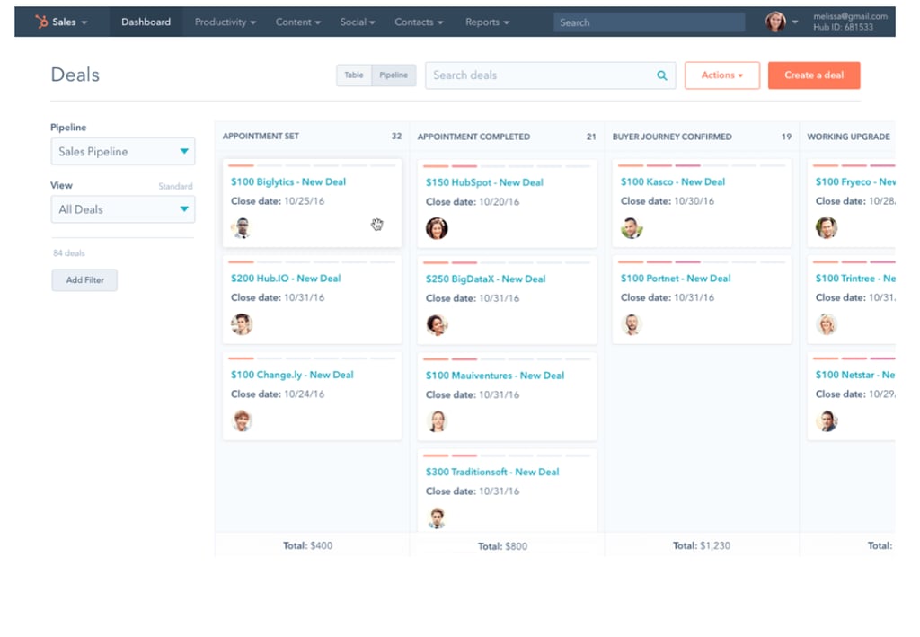Click the Add Filter button
This screenshot has width=920, height=637.
84,279
